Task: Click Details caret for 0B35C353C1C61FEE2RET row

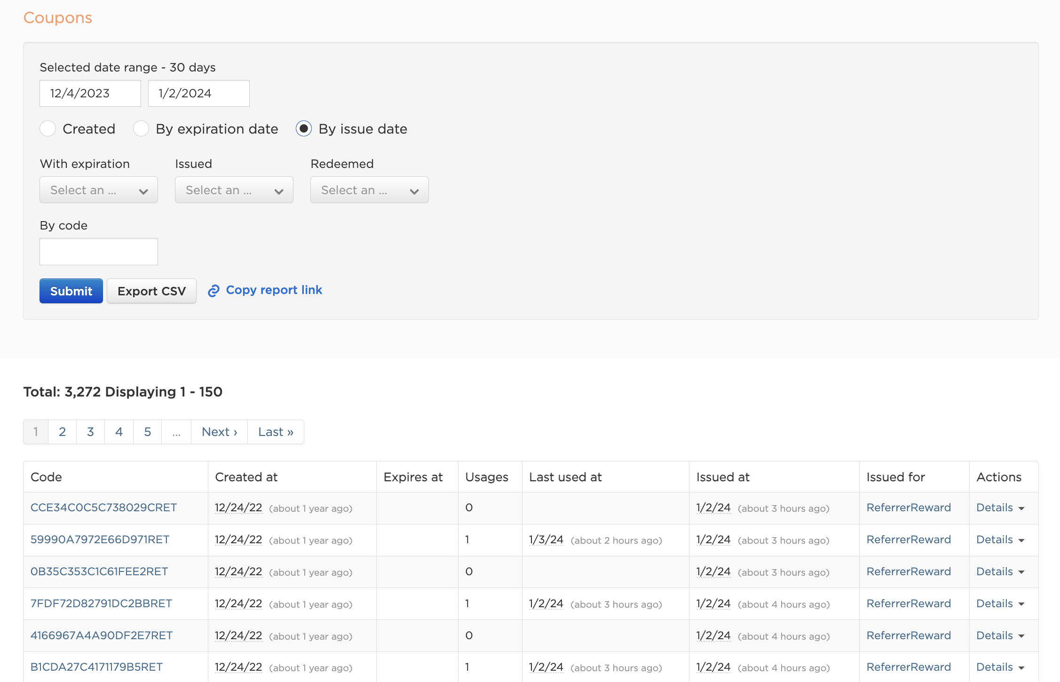Action: click(1021, 572)
